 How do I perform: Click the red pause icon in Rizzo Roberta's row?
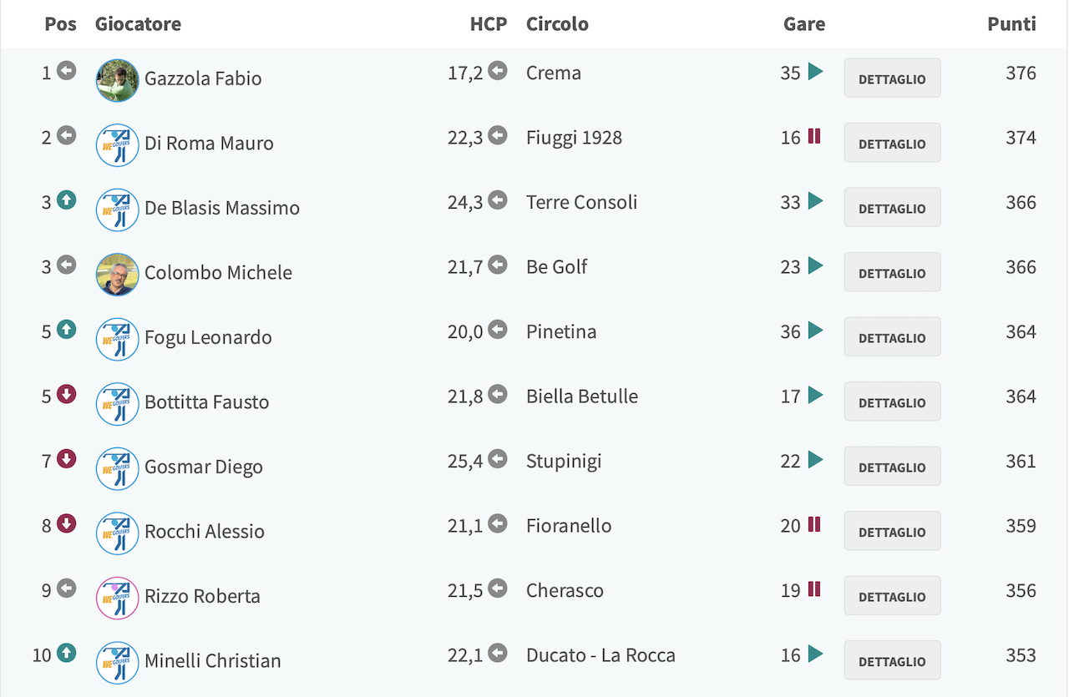coord(814,588)
